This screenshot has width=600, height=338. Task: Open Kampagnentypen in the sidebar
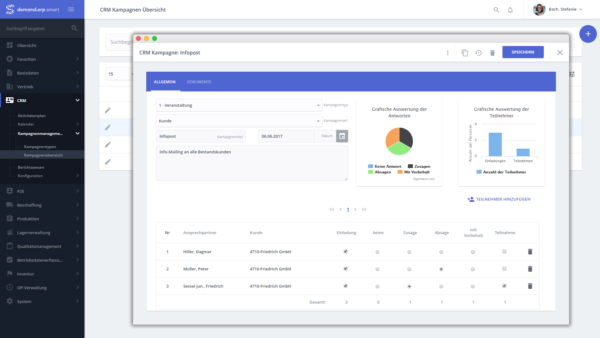click(40, 147)
